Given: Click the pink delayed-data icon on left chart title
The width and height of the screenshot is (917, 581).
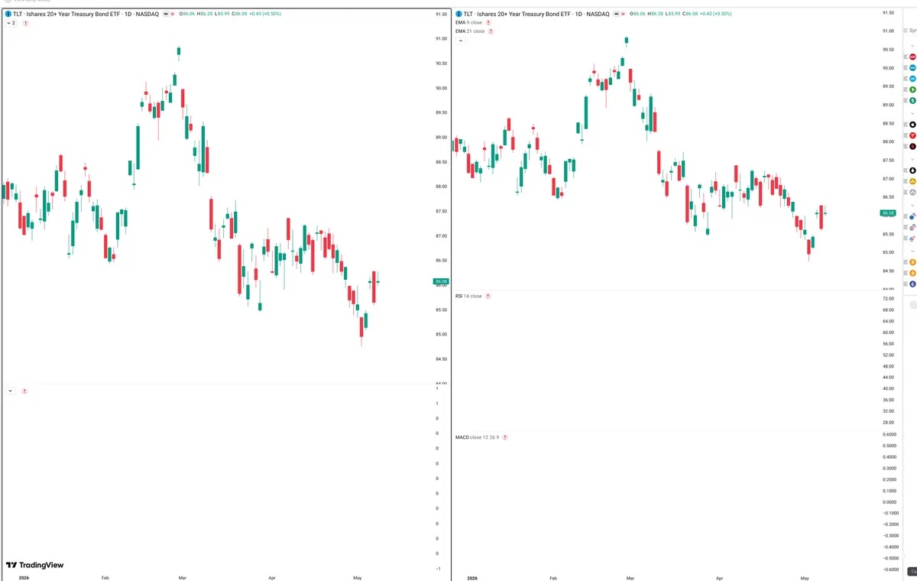Looking at the screenshot, I should (x=173, y=15).
